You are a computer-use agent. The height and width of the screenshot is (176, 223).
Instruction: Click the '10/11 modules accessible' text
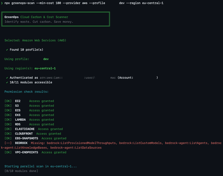pos(31,82)
